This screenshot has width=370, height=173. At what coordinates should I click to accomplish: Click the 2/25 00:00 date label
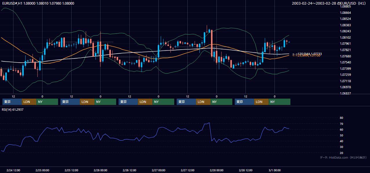42,170
